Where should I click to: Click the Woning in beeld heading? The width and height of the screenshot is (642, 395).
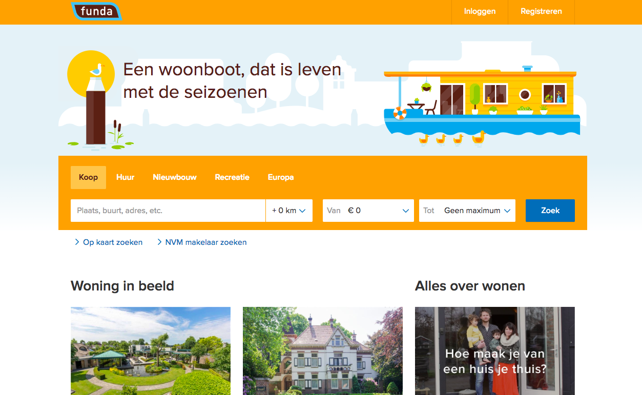pos(122,286)
